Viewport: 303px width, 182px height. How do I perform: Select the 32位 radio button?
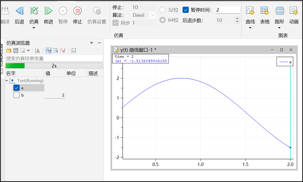[x=162, y=10]
